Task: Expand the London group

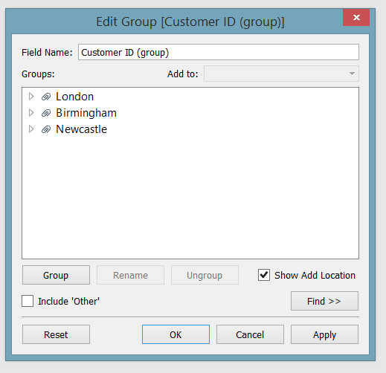Action: [31, 97]
